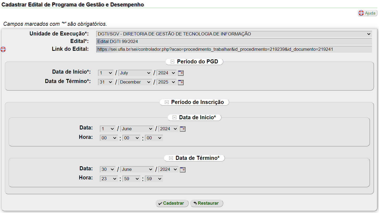Viewport: 379px width, 213px height.
Task: Click the Link do Edital label
Action: tap(70, 49)
